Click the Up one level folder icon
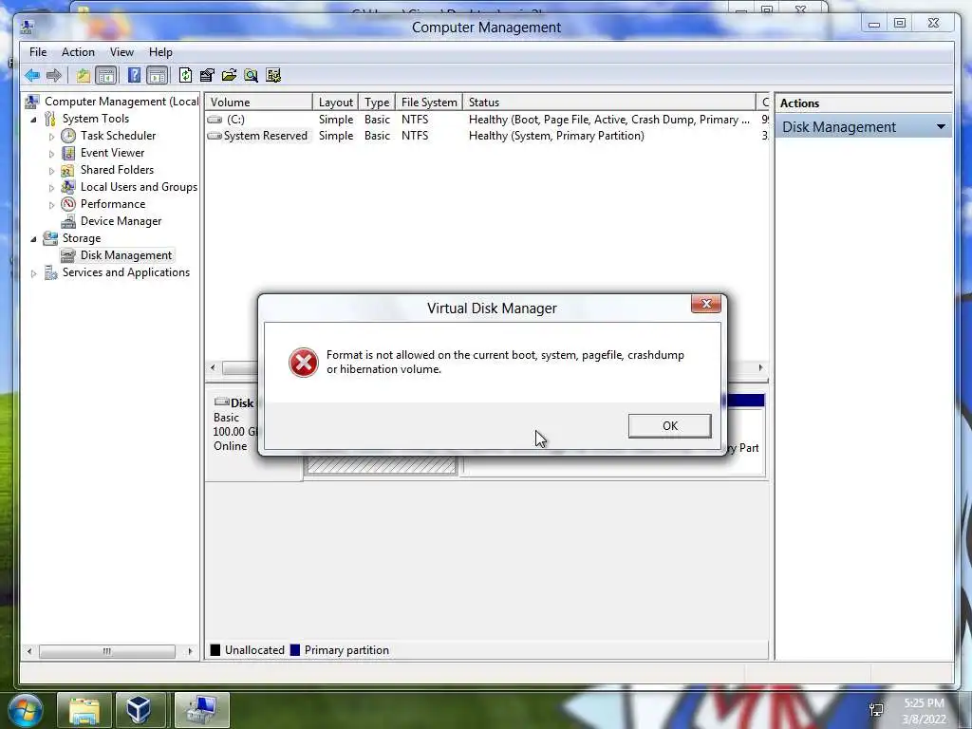The image size is (972, 729). pos(84,76)
